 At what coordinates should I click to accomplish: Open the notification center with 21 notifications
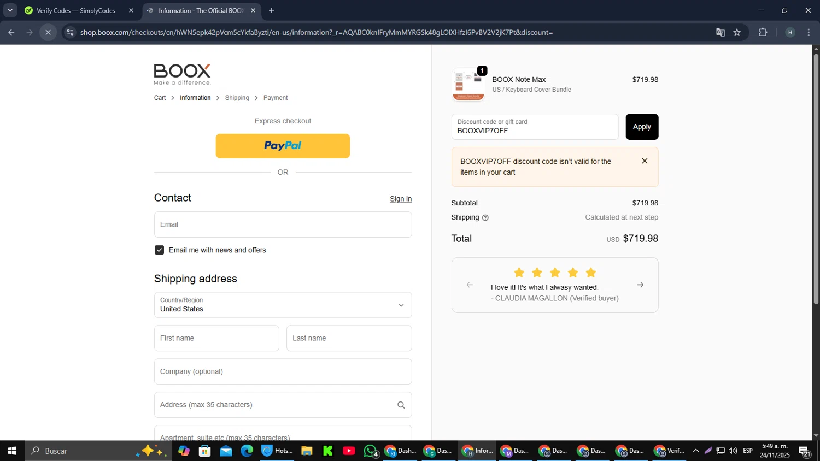click(805, 451)
